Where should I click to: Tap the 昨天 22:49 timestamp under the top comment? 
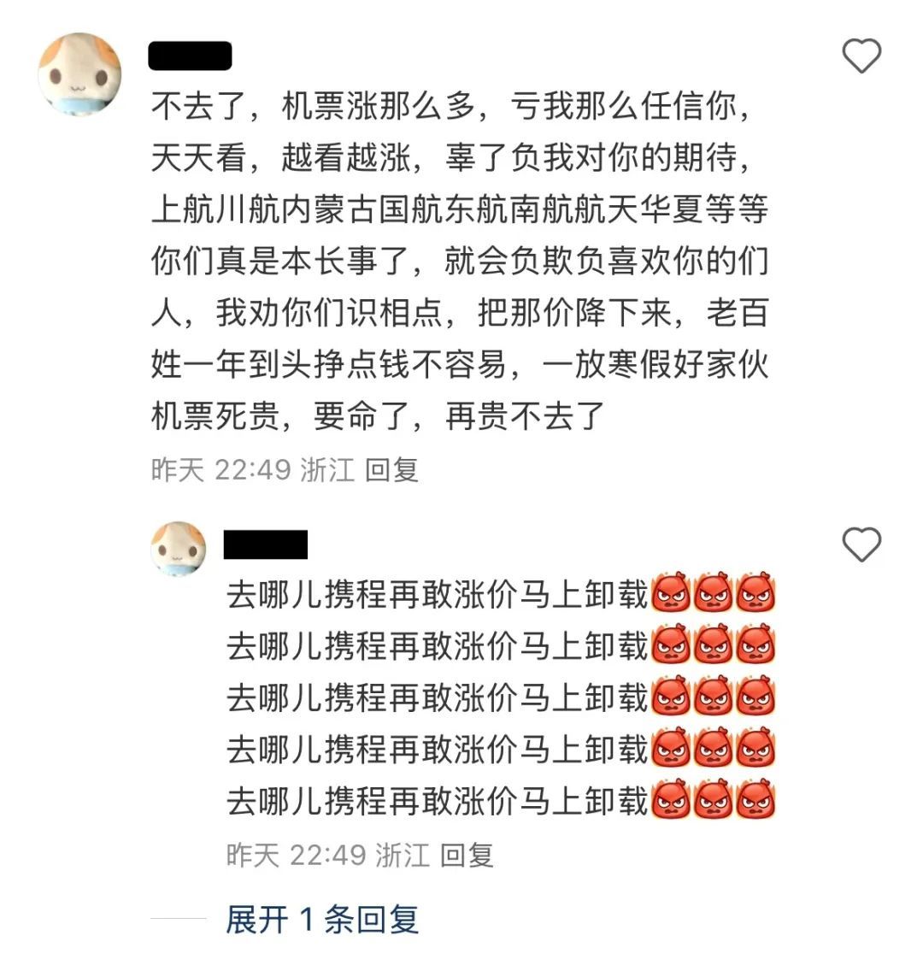click(x=220, y=470)
